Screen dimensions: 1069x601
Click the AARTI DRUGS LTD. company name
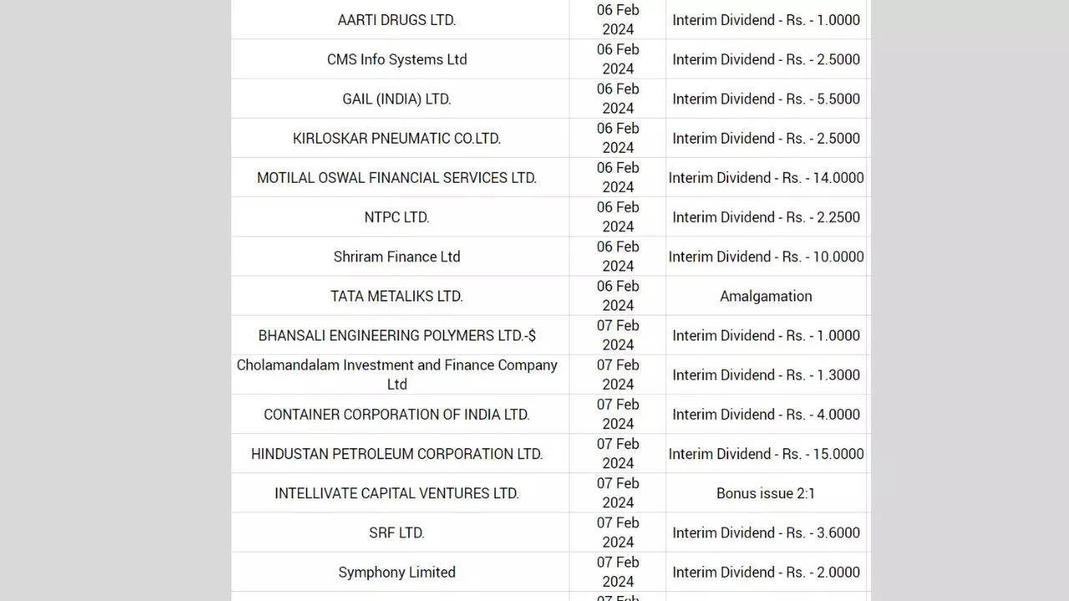(x=397, y=20)
